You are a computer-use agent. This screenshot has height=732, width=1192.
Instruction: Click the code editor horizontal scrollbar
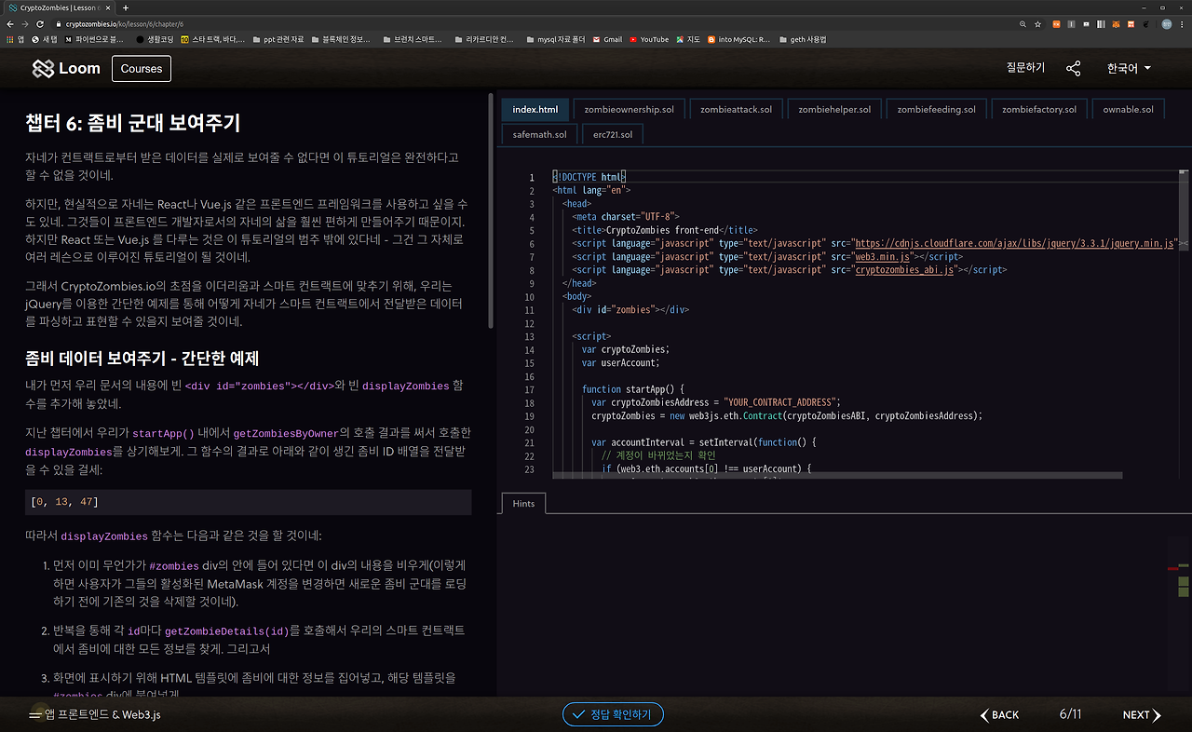click(x=838, y=475)
